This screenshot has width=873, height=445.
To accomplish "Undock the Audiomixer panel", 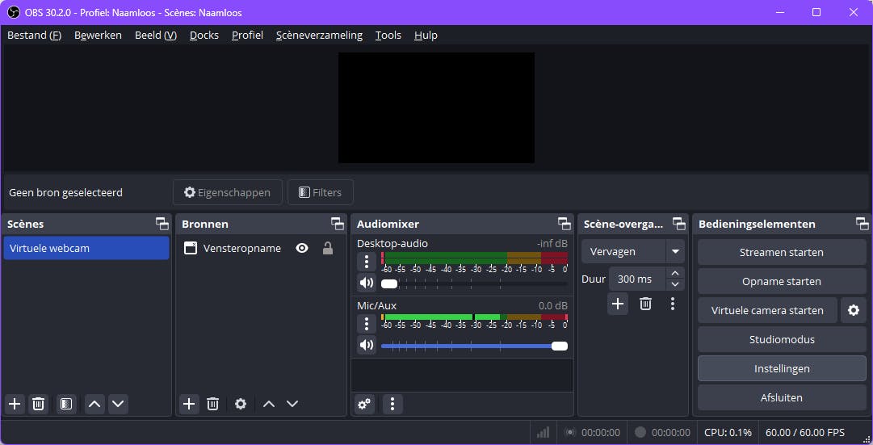I will 564,224.
